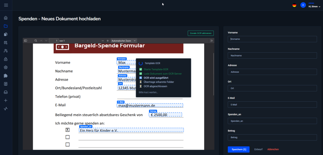323x155 pixels.
Task: Click 'Starte Template-OCR' step text
Action: (156, 69)
